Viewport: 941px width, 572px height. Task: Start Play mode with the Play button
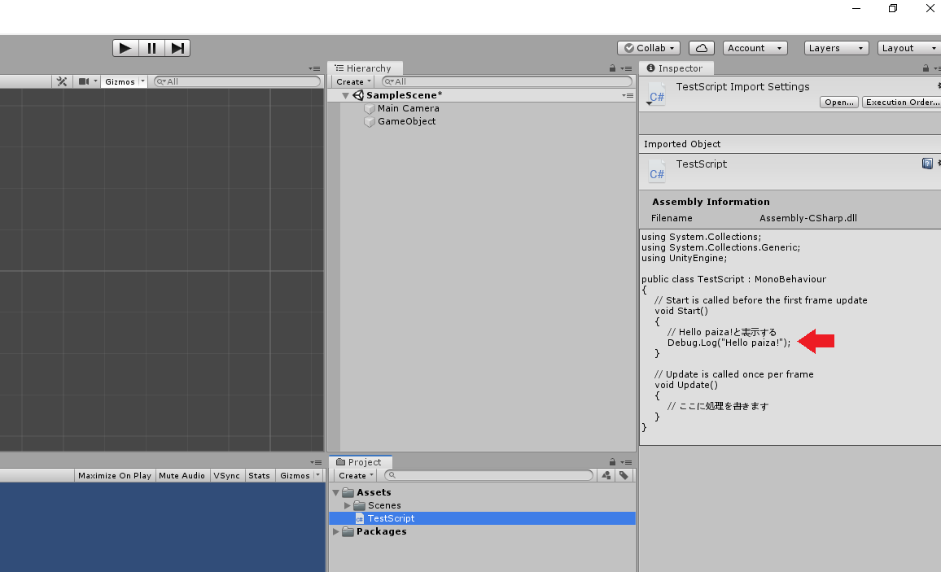click(125, 48)
